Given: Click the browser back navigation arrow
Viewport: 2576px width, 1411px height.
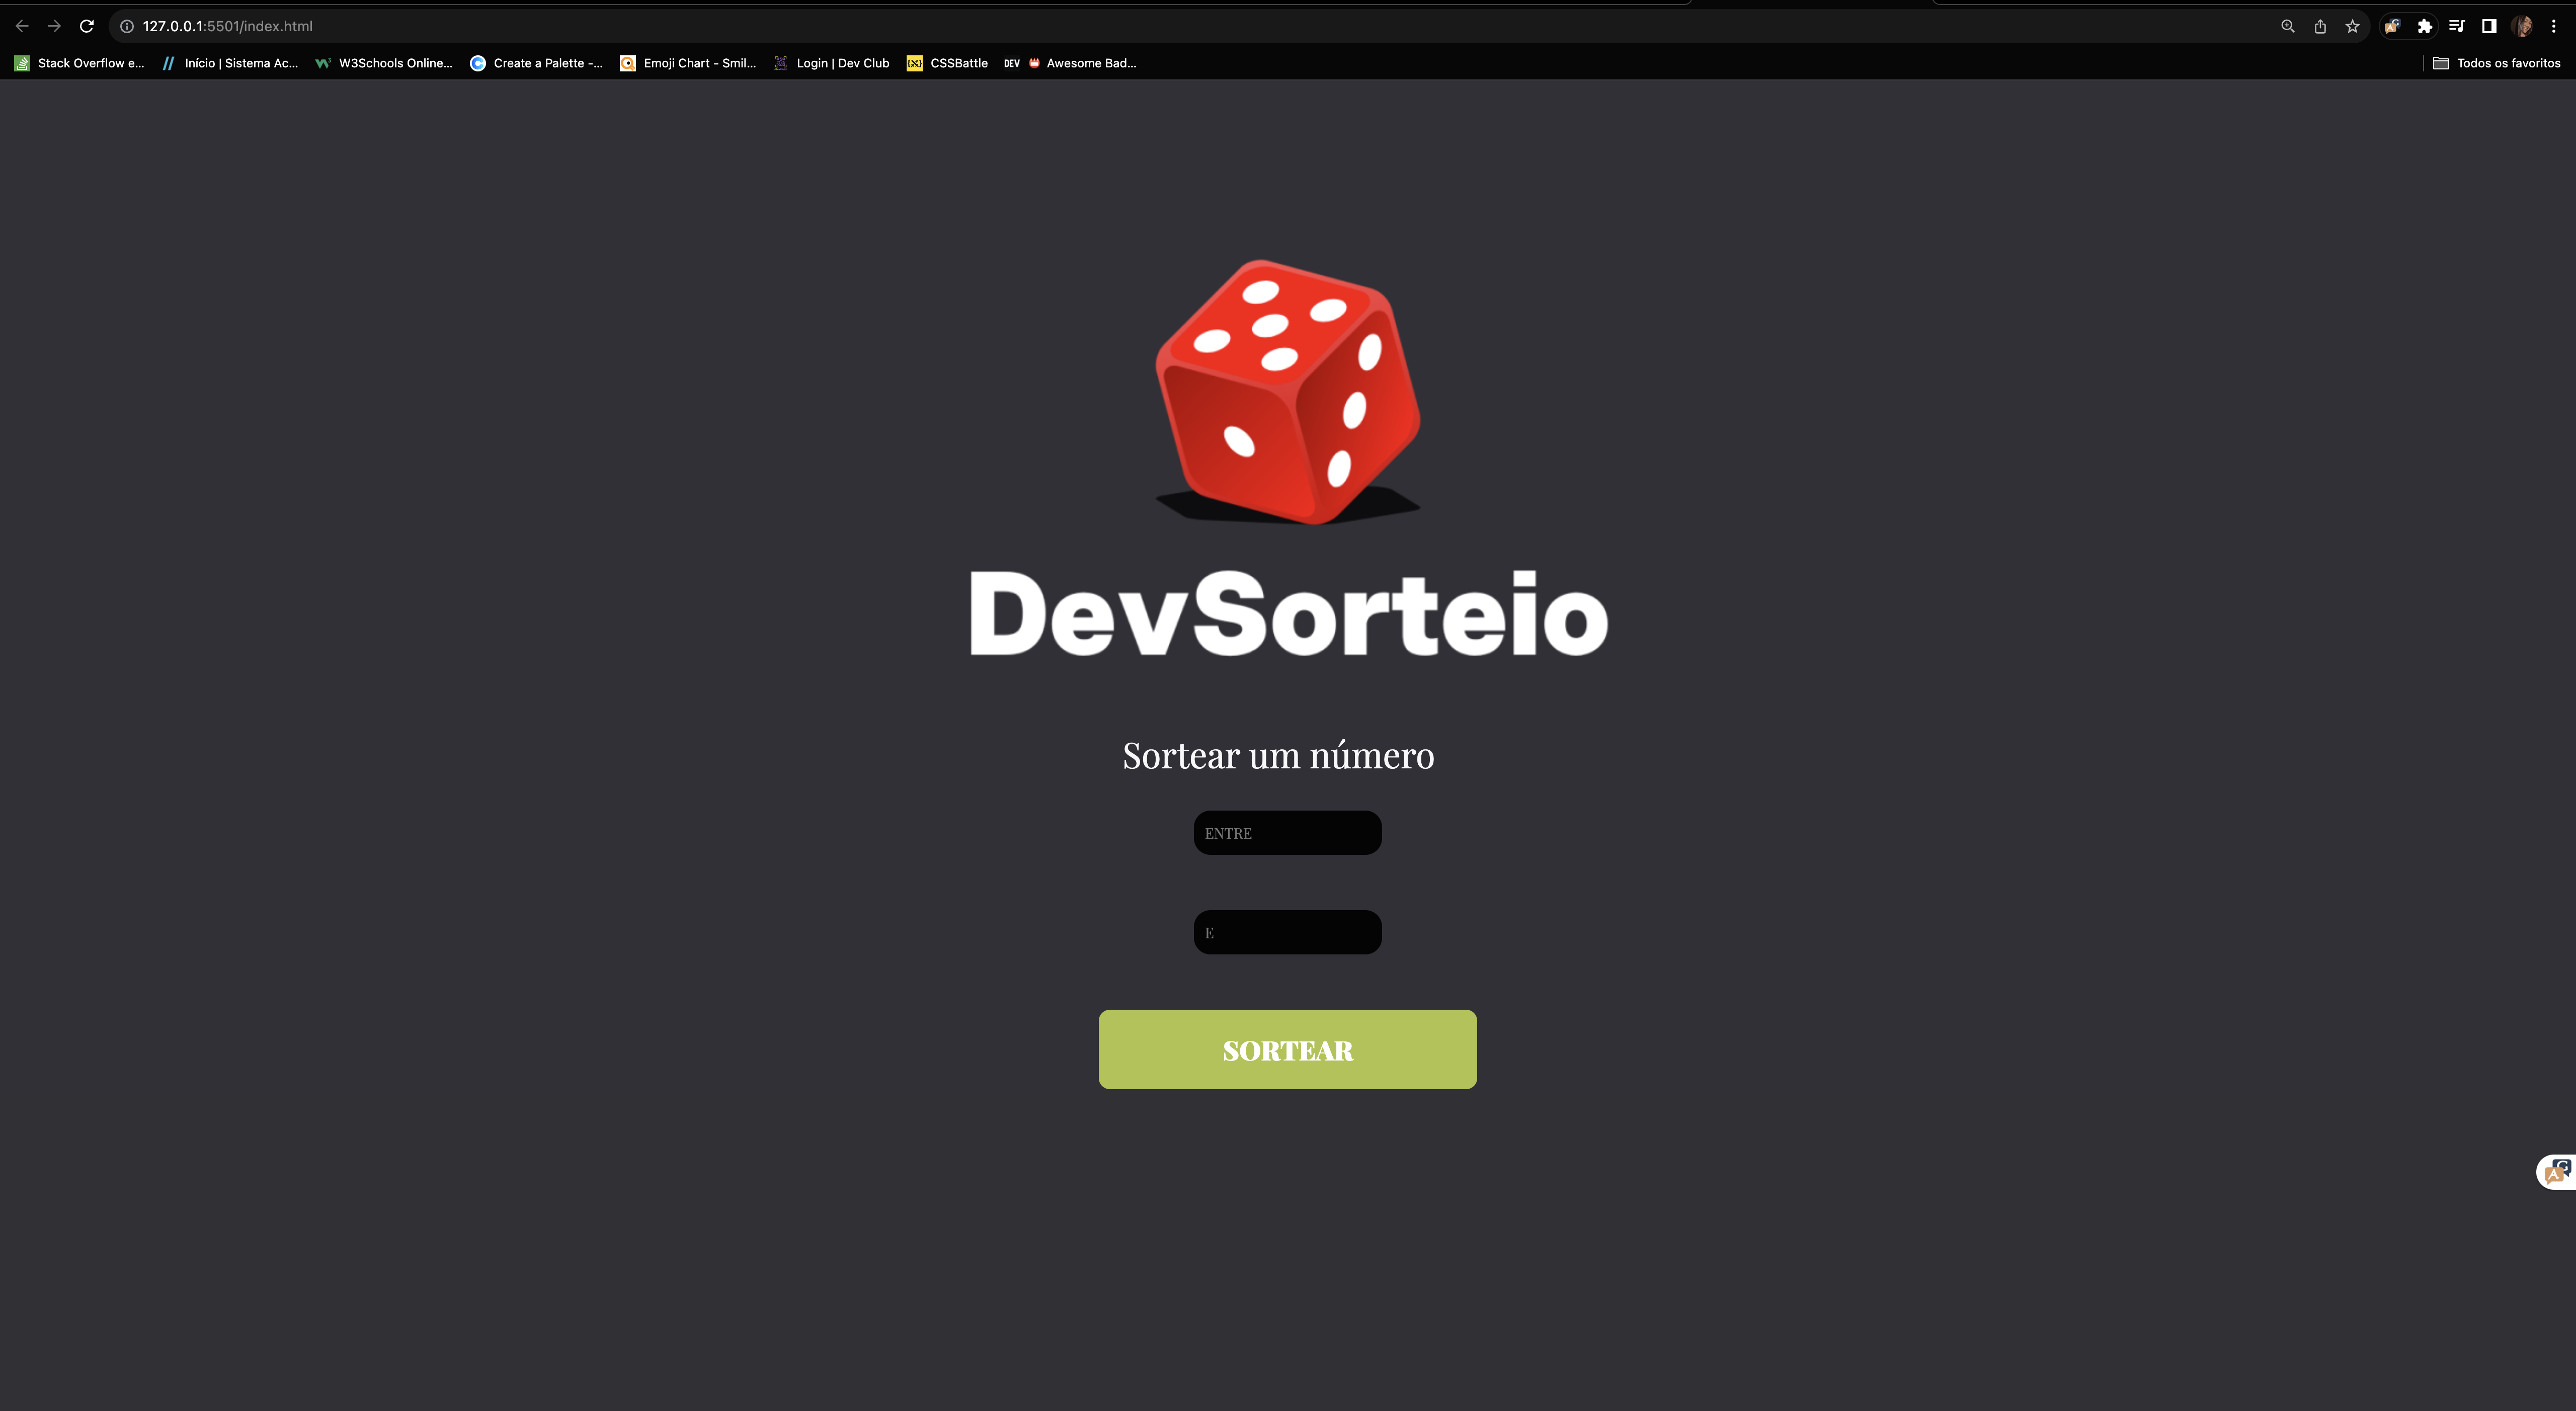Looking at the screenshot, I should point(21,26).
